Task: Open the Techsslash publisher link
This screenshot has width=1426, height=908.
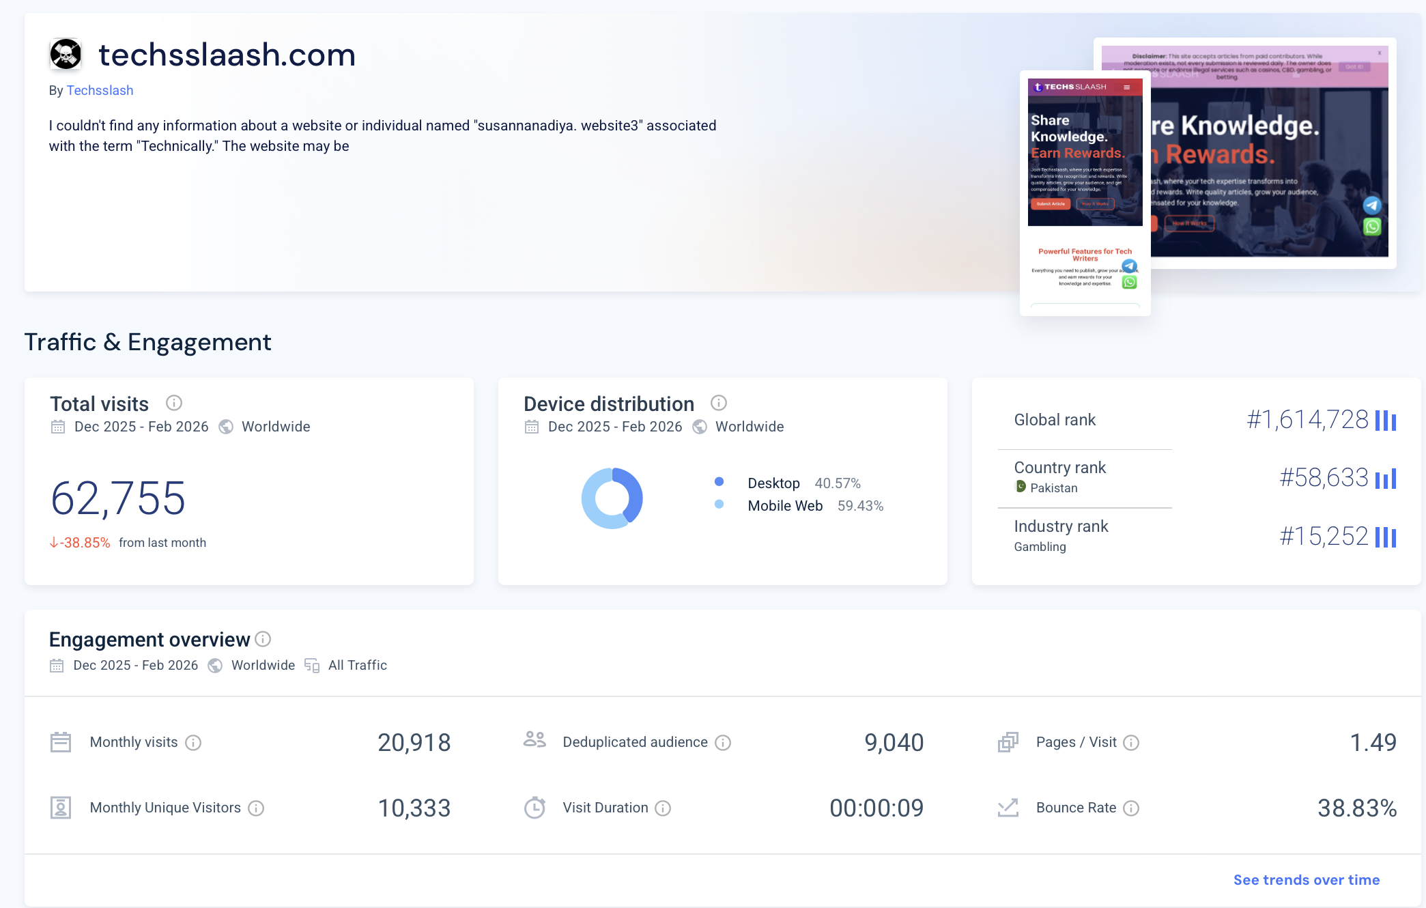Action: point(100,90)
